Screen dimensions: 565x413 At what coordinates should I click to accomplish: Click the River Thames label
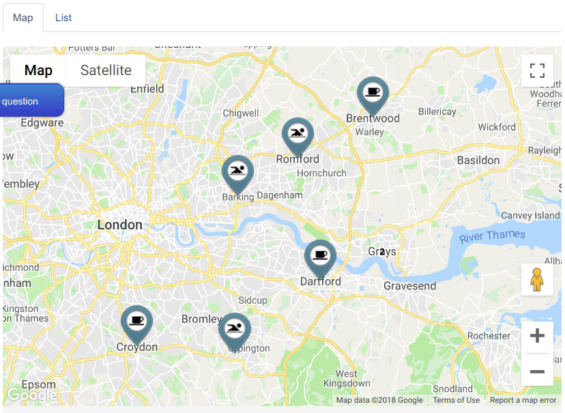492,236
